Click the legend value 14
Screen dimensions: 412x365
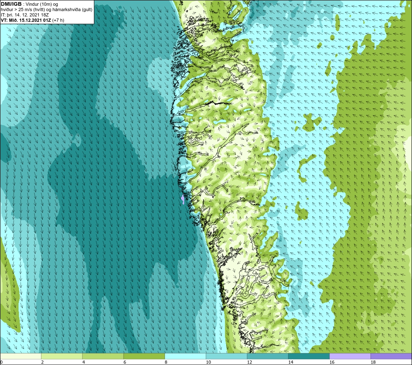[290, 362]
